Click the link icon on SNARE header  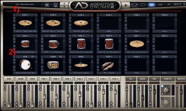click(61, 57)
